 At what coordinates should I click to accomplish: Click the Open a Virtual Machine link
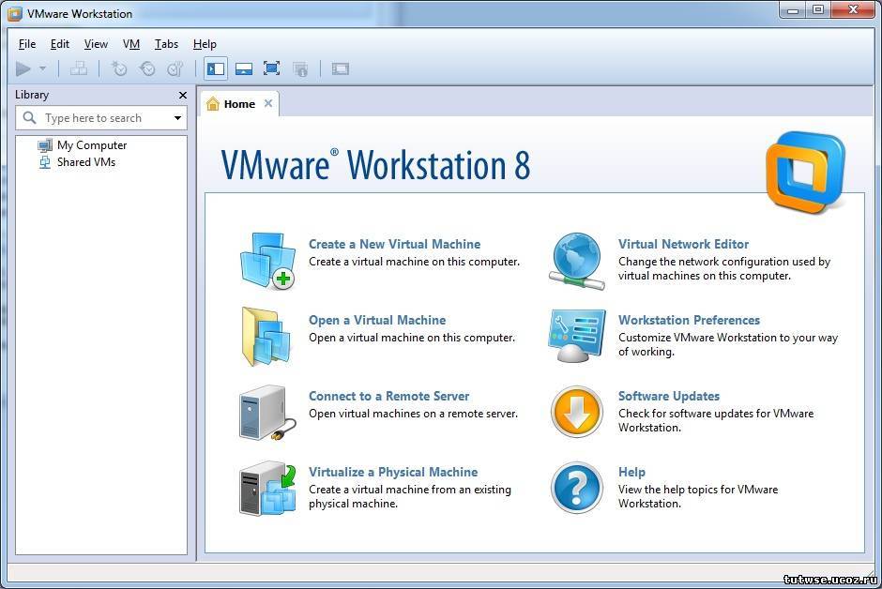pos(377,320)
